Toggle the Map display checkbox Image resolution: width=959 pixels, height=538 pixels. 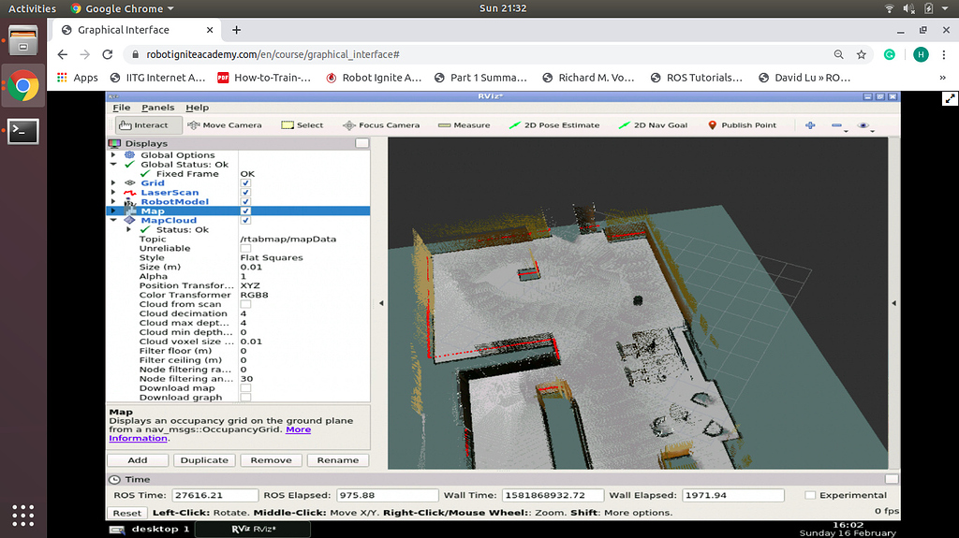coord(245,211)
